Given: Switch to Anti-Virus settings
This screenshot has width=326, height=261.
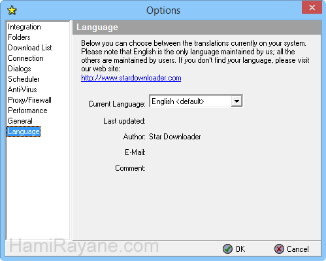Looking at the screenshot, I should coord(22,90).
